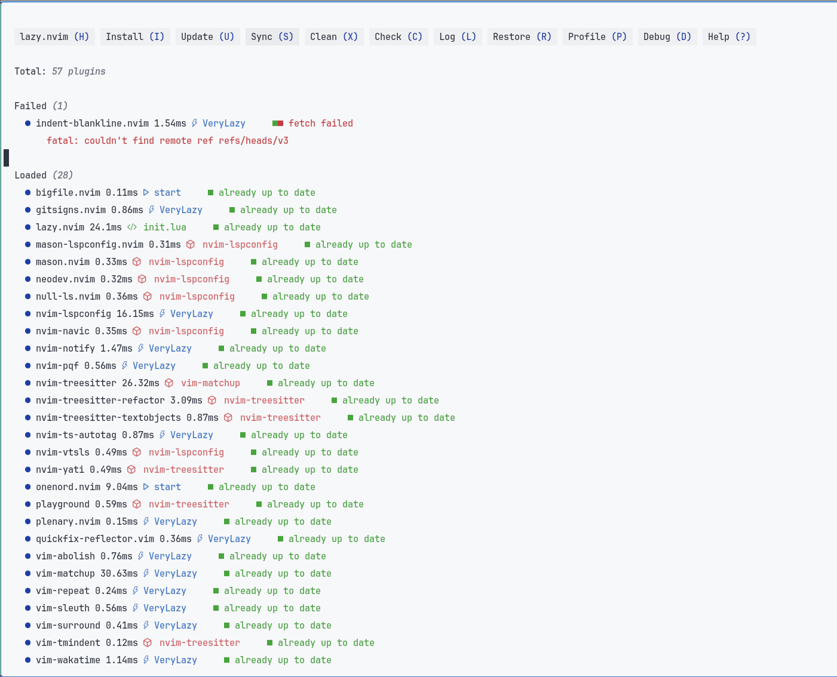The image size is (837, 677).
Task: Click the package icon on mason.nvim row
Action: pyautogui.click(x=137, y=261)
